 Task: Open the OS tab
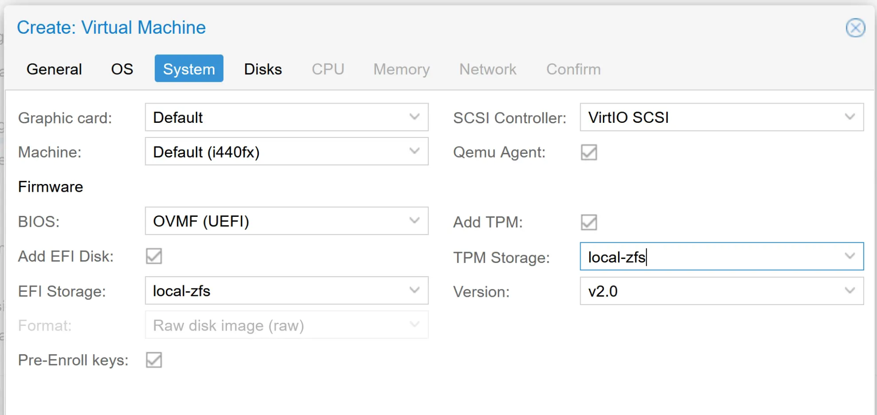[x=122, y=69]
